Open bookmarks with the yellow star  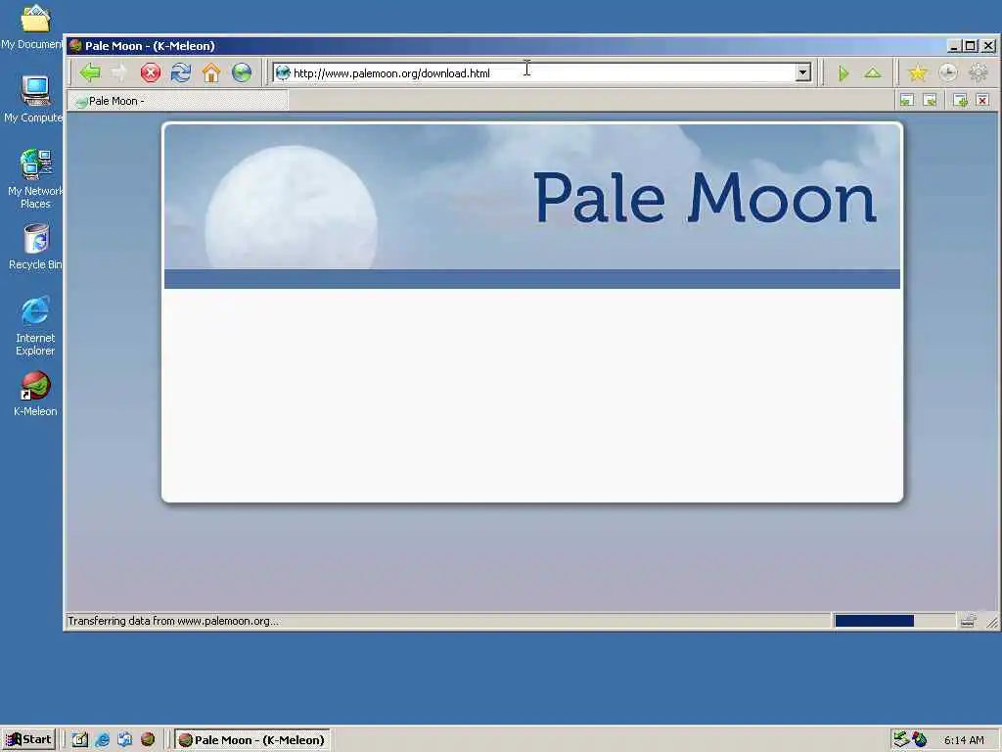point(918,72)
